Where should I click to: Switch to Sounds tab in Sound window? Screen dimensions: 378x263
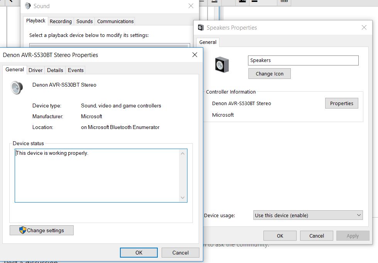tap(84, 22)
